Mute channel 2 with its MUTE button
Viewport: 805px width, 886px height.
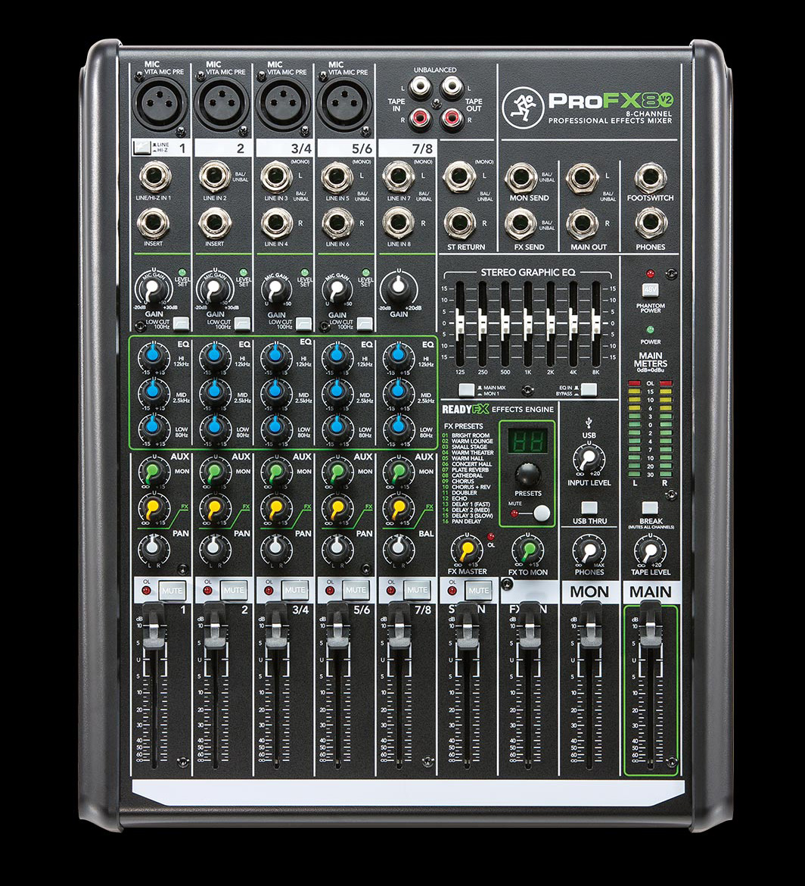click(x=233, y=591)
